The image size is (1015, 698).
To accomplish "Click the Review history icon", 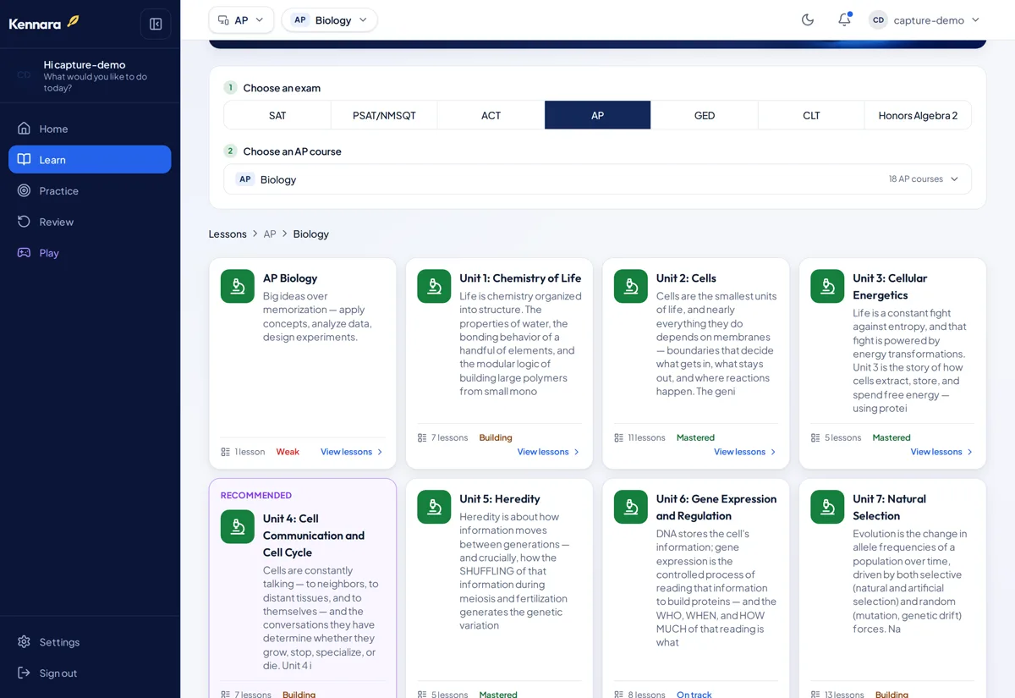I will (x=24, y=222).
